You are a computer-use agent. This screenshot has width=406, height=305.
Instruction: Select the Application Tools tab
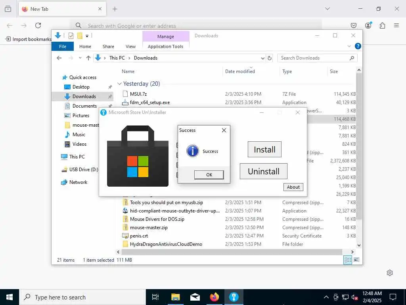click(165, 46)
